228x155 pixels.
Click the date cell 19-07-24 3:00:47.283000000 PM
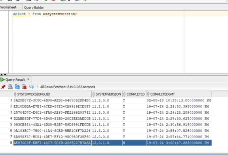click(x=179, y=143)
